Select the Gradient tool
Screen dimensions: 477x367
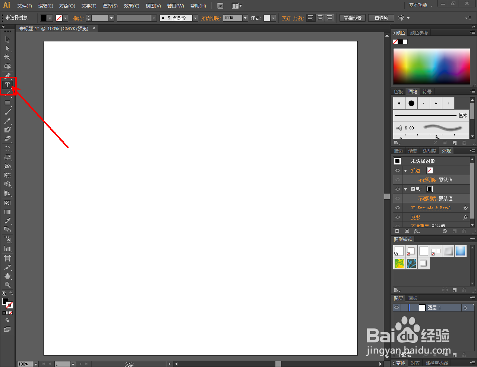pyautogui.click(x=7, y=212)
